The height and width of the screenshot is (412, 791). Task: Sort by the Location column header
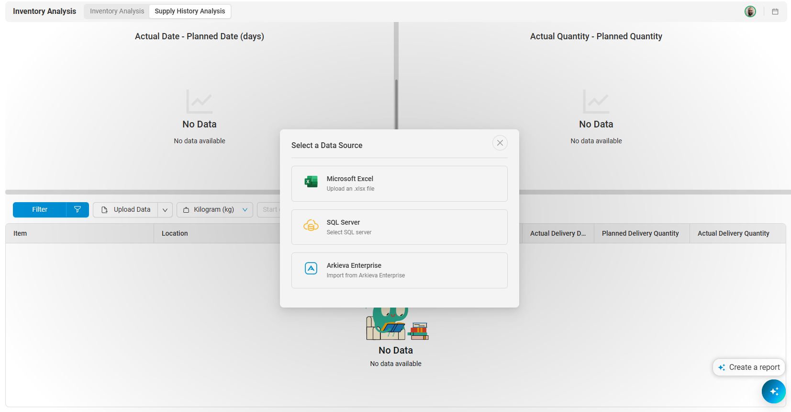[217, 233]
